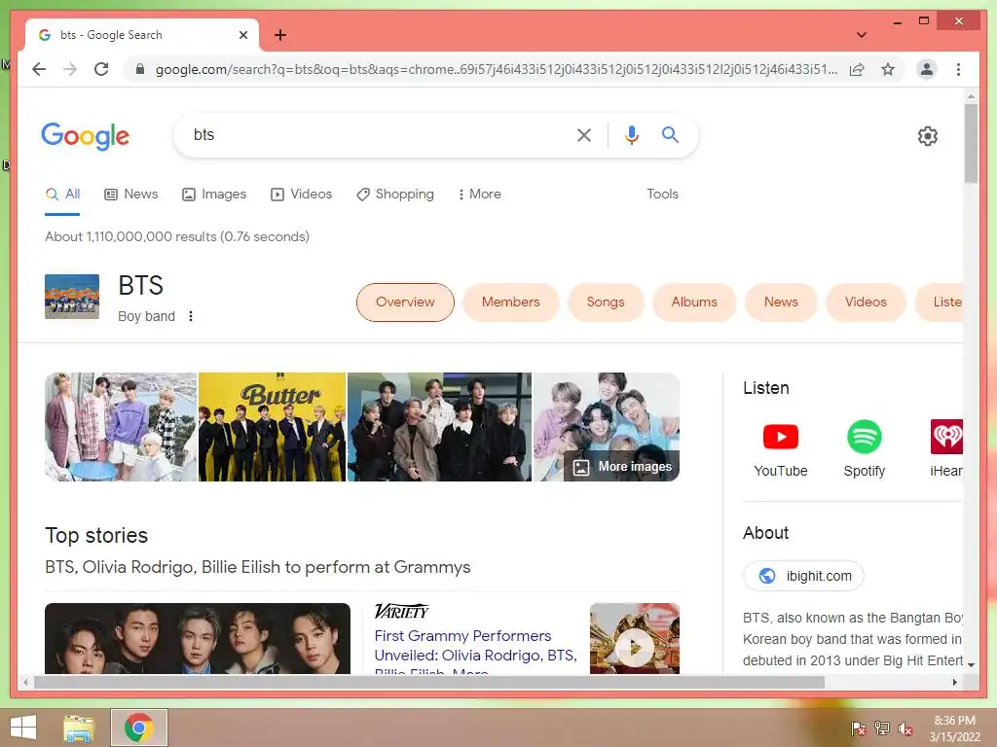Open the dark coats group photo
The image size is (997, 747).
pos(439,427)
